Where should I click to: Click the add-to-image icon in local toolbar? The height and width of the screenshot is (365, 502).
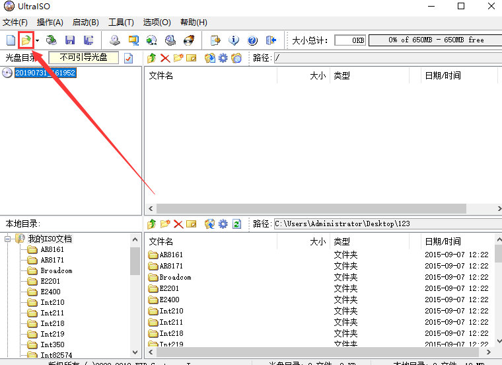[x=209, y=224]
